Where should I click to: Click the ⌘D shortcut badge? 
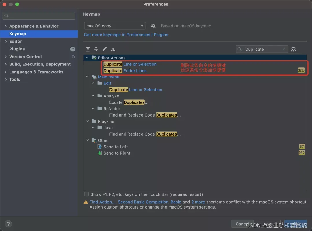301,70
